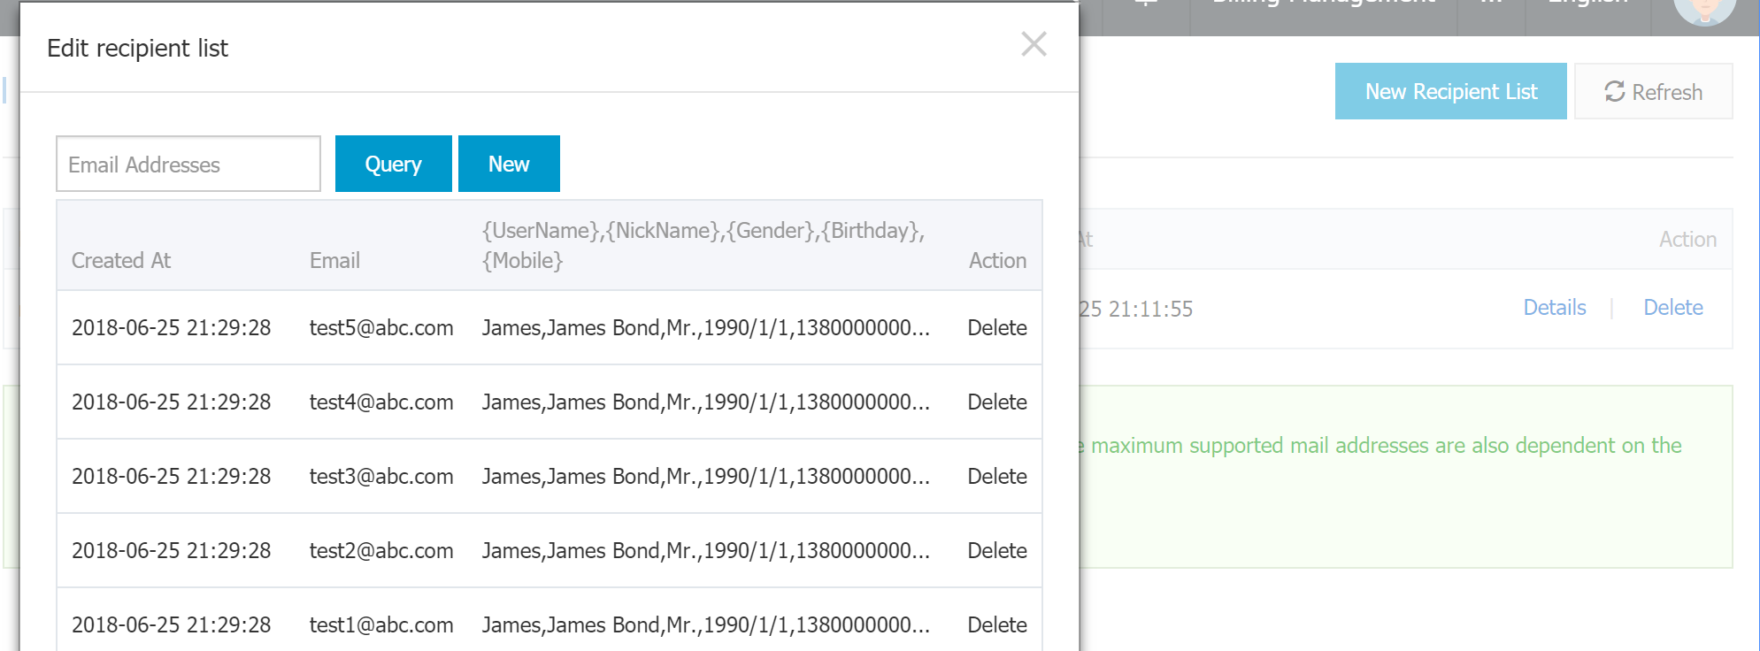
Task: Click James Bond data in test3 row
Action: point(705,477)
